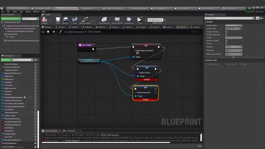Click the magnifier icon beside Debug Filter

click(165, 20)
